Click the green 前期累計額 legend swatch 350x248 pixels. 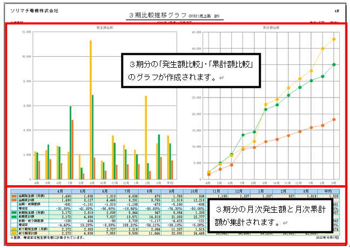coord(14,217)
